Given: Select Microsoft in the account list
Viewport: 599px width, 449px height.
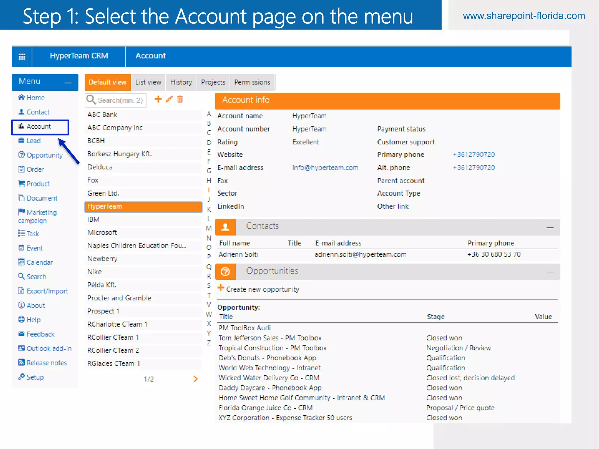Looking at the screenshot, I should (x=102, y=232).
